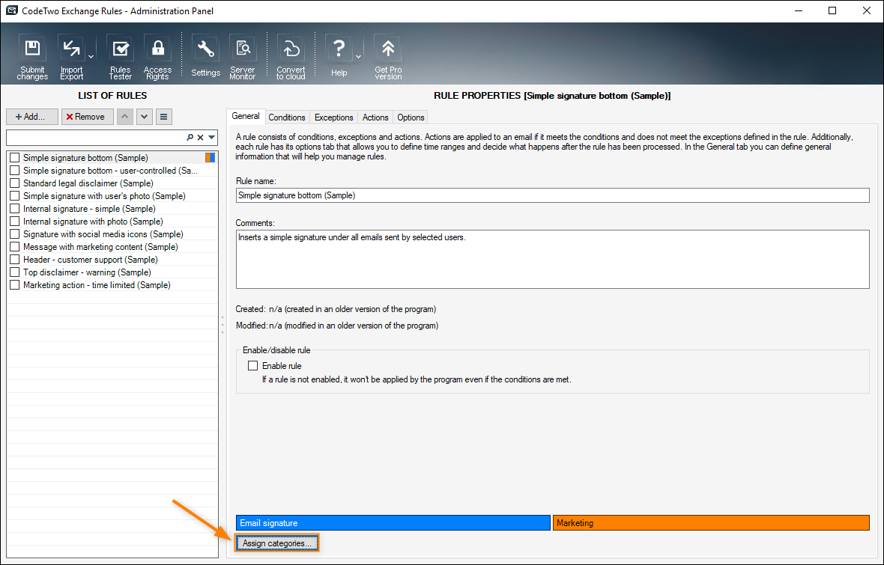Viewport: 884px width, 565px height.
Task: Click the blue Email signature category bar
Action: coord(393,523)
